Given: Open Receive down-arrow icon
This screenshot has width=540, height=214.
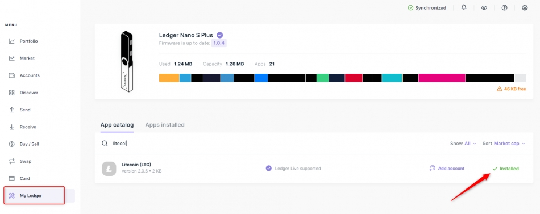Looking at the screenshot, I should coord(12,127).
